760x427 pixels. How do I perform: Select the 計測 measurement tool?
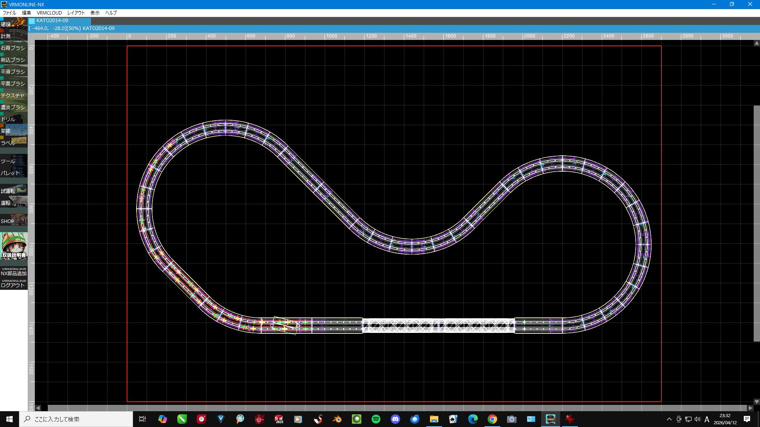click(x=14, y=35)
